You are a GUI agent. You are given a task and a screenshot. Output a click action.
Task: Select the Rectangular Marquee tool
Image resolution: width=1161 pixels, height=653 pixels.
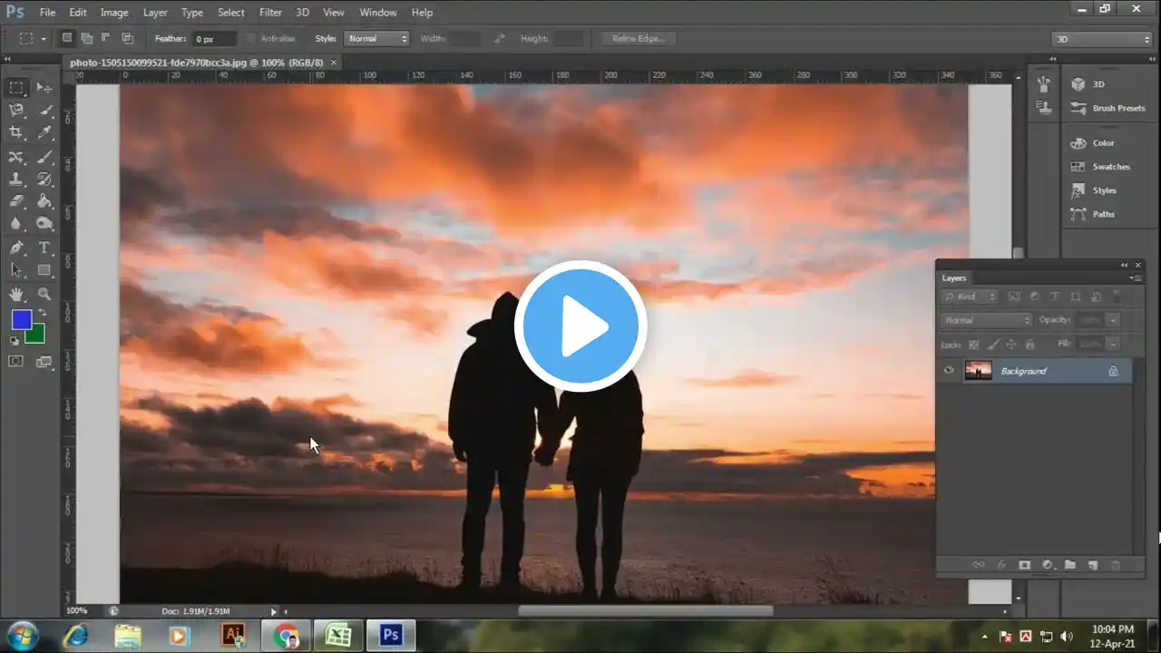pyautogui.click(x=16, y=88)
